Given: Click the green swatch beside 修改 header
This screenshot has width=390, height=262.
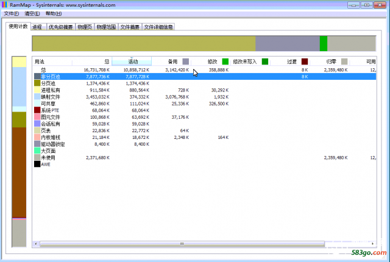Looking at the screenshot, I should [x=225, y=62].
